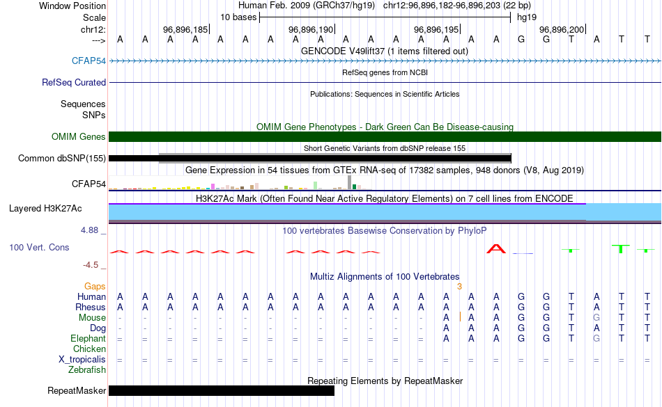Select the Elephant species row label
The width and height of the screenshot is (662, 407).
(x=88, y=338)
